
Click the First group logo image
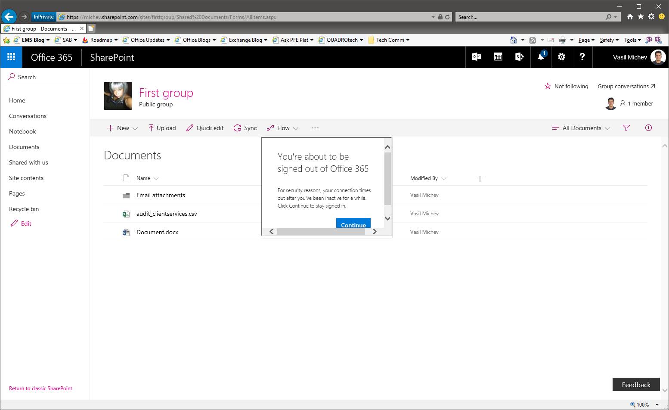[x=118, y=96]
